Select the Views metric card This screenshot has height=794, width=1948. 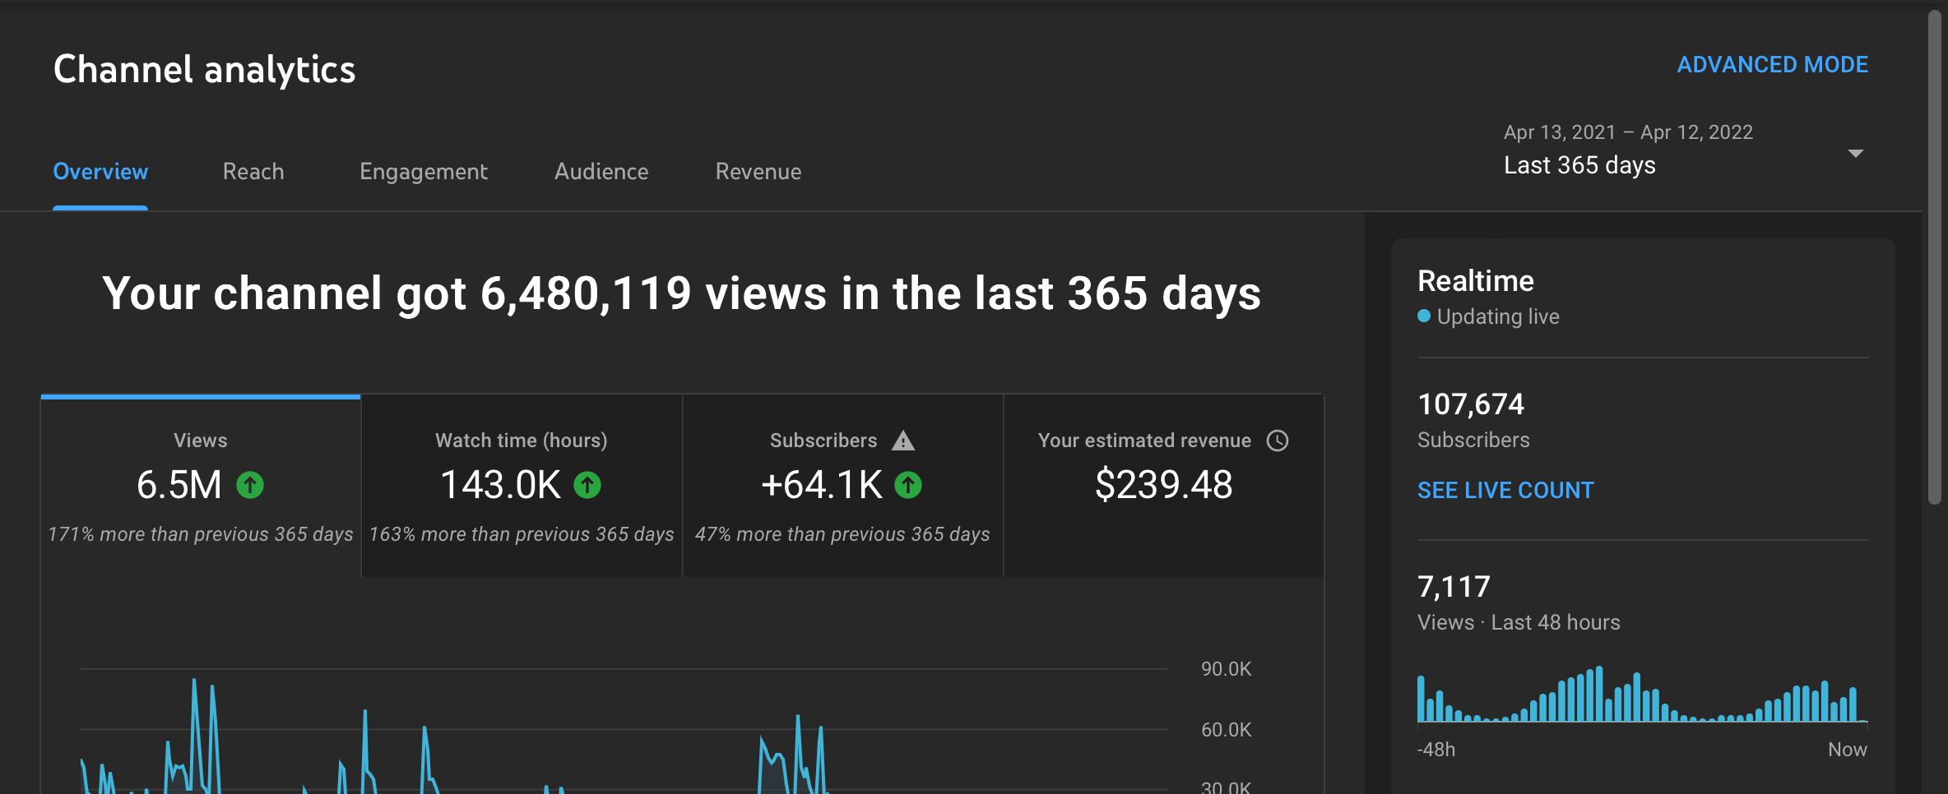[x=200, y=485]
